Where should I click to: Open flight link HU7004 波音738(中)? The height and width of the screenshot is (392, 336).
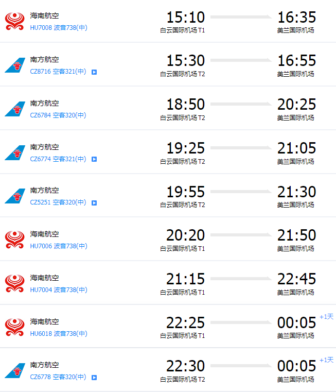(x=59, y=289)
